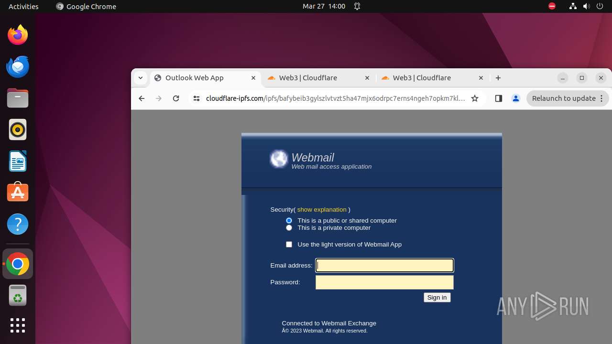Launch Thunderbird mail from the dock
The width and height of the screenshot is (612, 344).
click(x=18, y=66)
